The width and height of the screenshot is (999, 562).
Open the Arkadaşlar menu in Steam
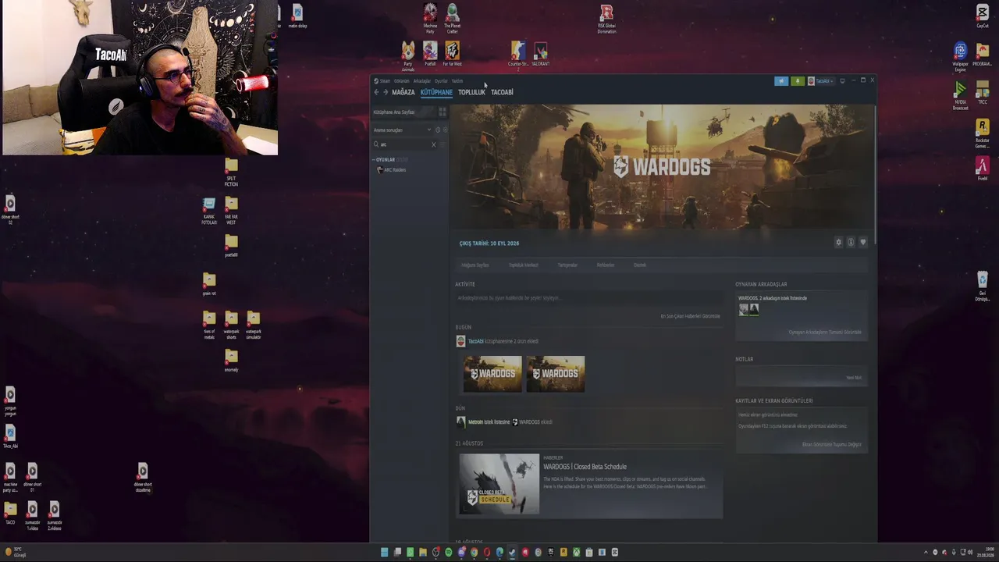coord(421,80)
